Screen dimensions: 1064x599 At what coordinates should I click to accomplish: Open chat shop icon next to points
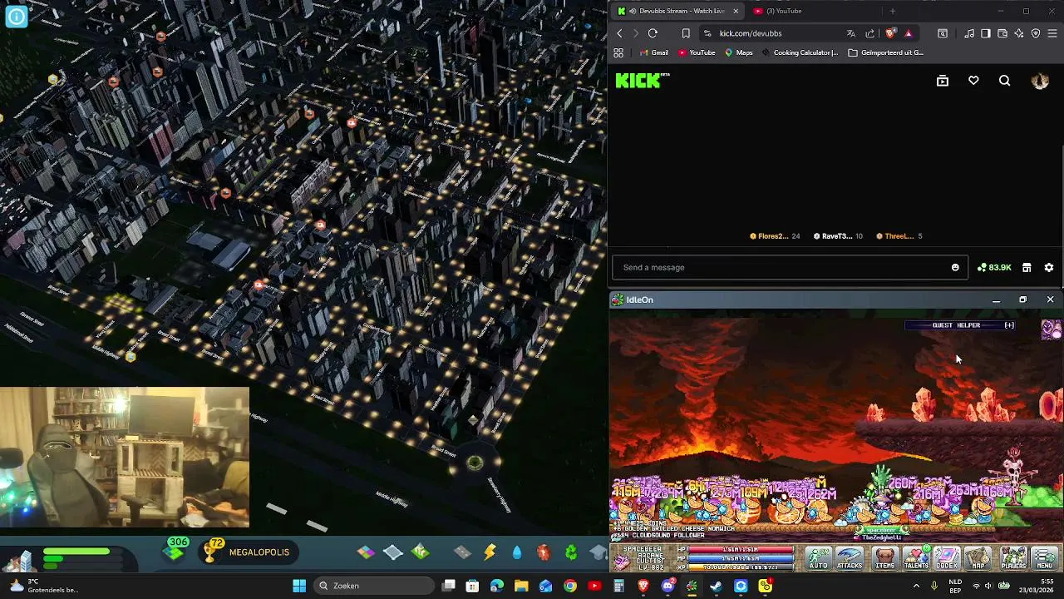tap(1027, 267)
